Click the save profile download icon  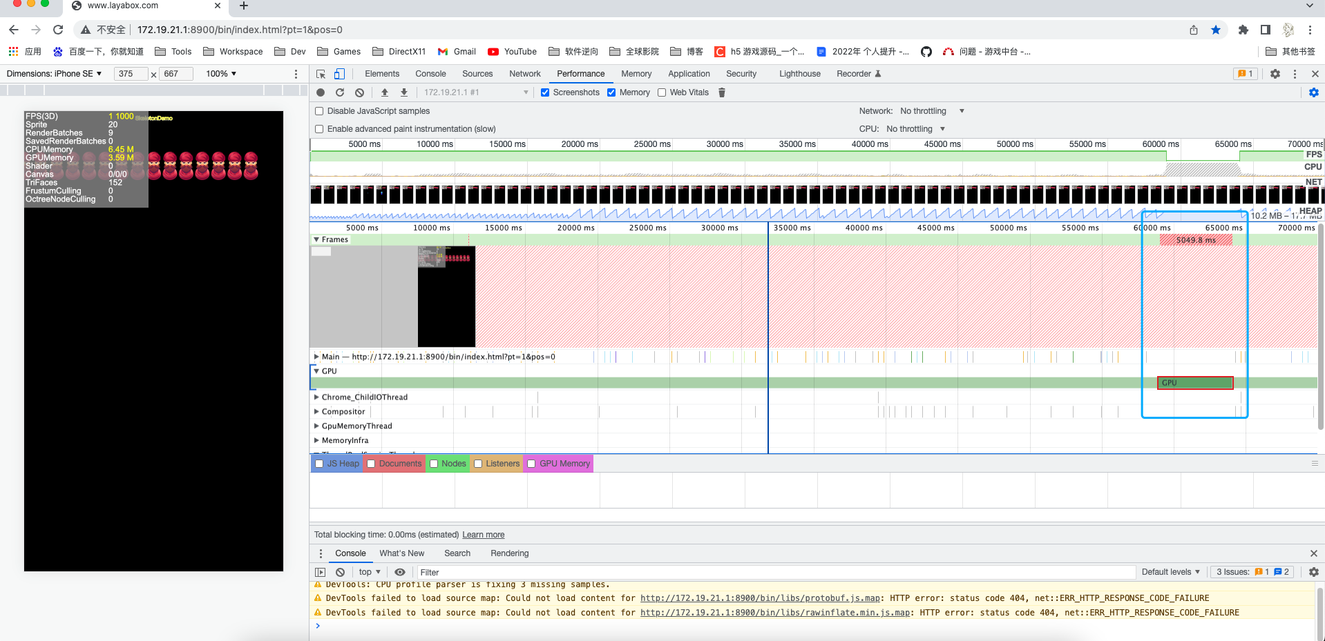tap(404, 92)
